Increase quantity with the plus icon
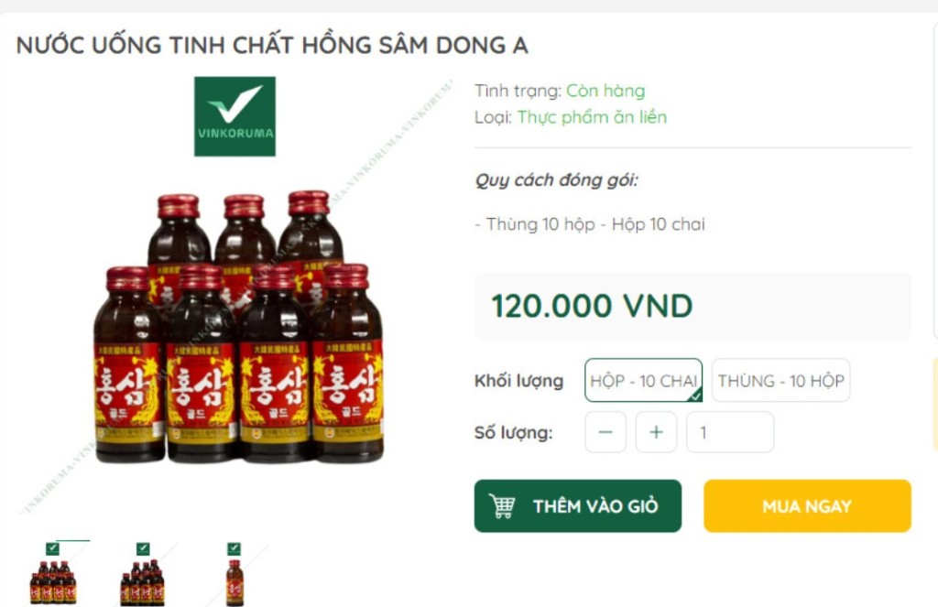Viewport: 938px width, 607px height. coord(656,432)
